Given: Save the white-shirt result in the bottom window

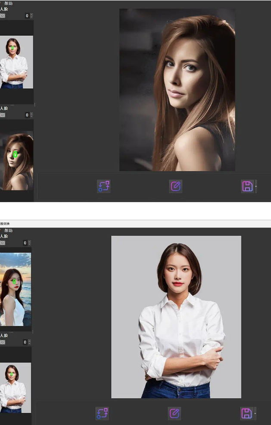Looking at the screenshot, I should [246, 413].
